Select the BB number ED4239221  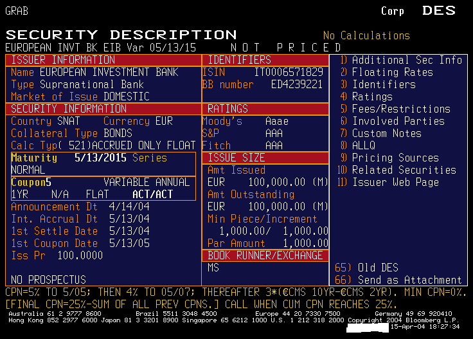(x=297, y=84)
